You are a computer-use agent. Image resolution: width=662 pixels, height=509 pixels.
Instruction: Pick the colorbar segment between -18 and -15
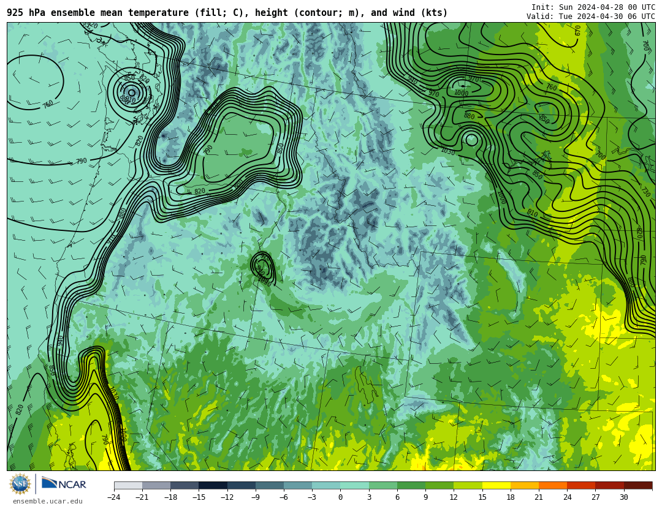(185, 485)
